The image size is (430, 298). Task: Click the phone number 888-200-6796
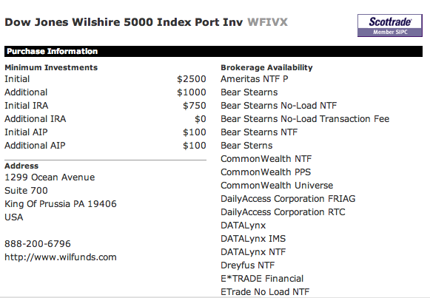[x=38, y=244]
